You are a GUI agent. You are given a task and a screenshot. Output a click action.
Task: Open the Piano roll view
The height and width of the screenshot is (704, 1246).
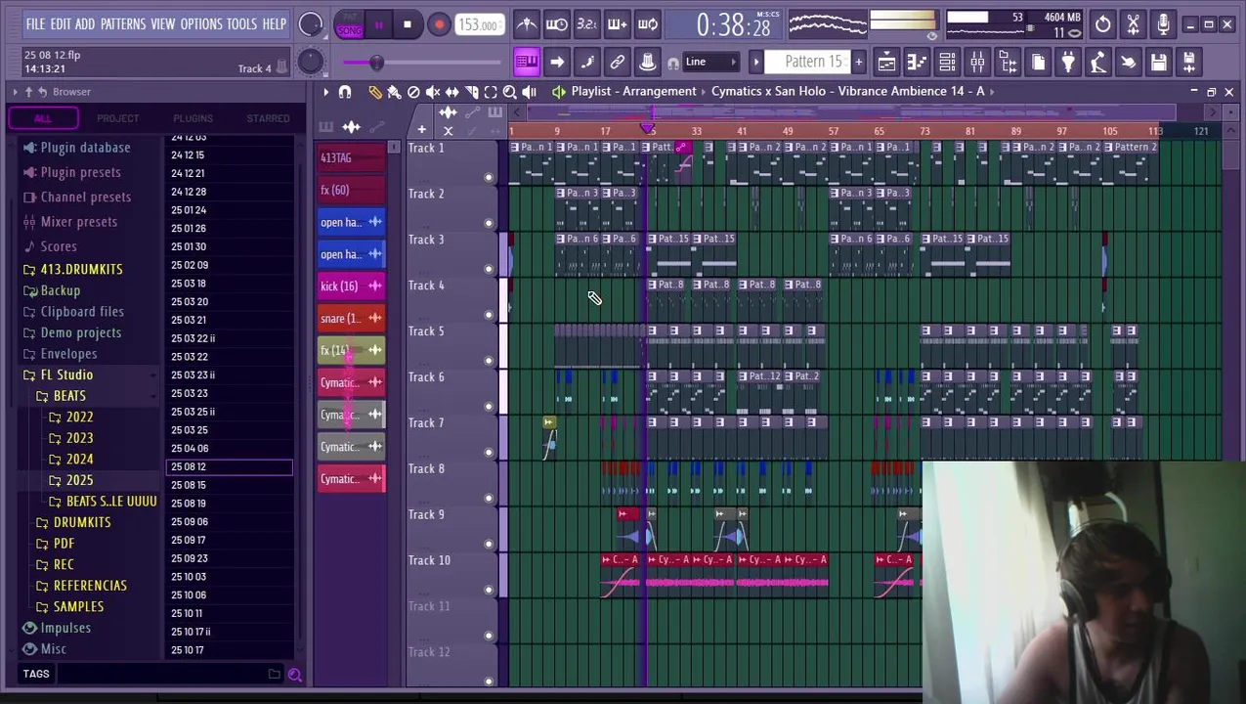(x=917, y=63)
